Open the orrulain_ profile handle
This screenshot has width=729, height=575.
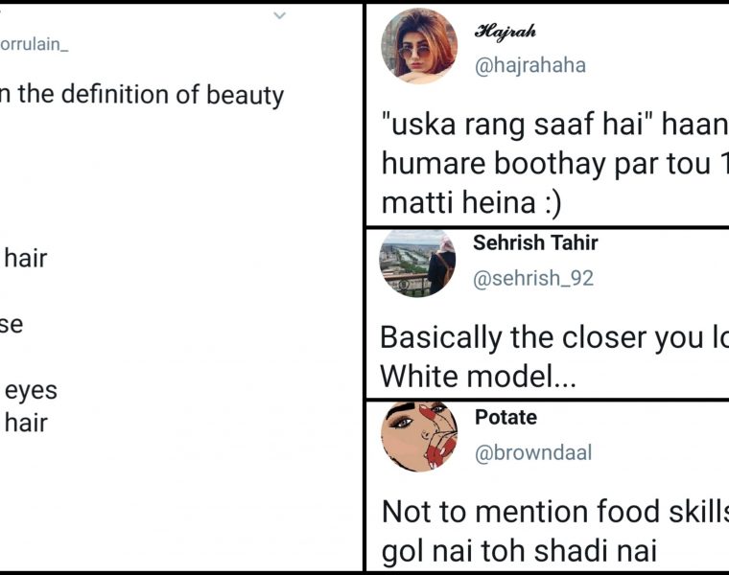pos(35,44)
